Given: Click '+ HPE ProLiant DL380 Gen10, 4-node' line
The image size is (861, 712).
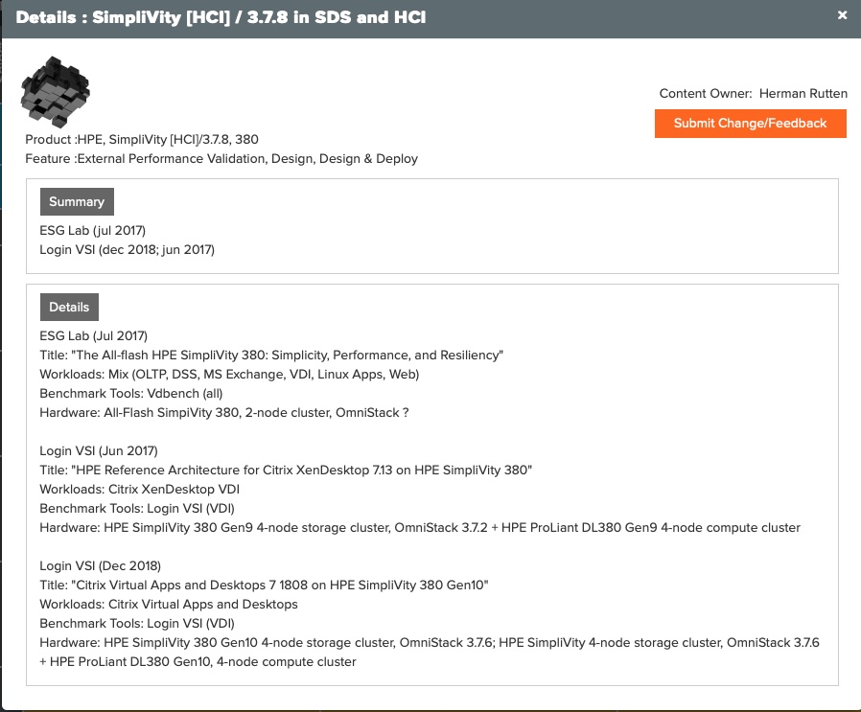Looking at the screenshot, I should click(198, 662).
